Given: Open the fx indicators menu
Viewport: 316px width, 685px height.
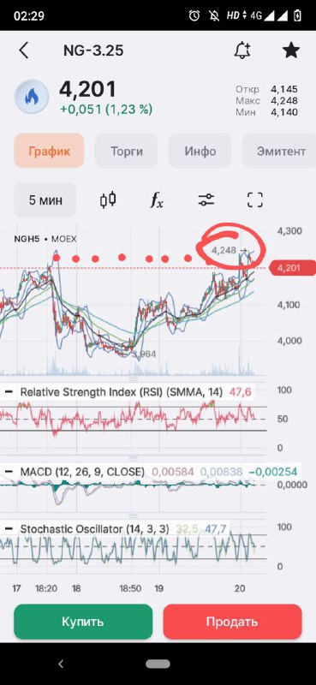Looking at the screenshot, I should [x=157, y=200].
